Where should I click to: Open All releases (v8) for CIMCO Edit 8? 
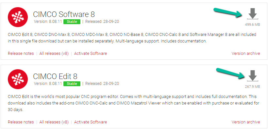54,122
